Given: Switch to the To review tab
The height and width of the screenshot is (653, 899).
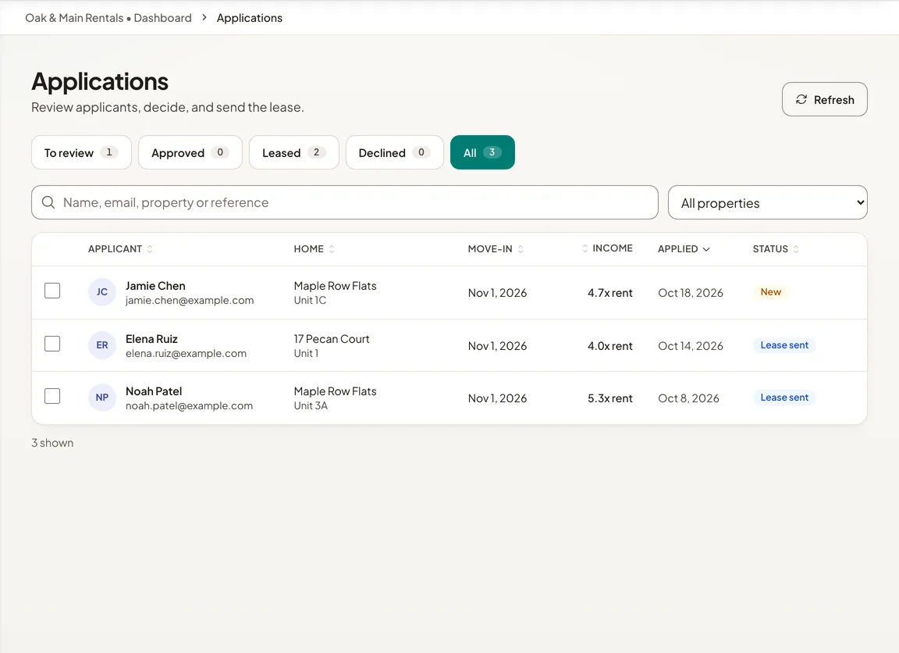Looking at the screenshot, I should (x=81, y=152).
